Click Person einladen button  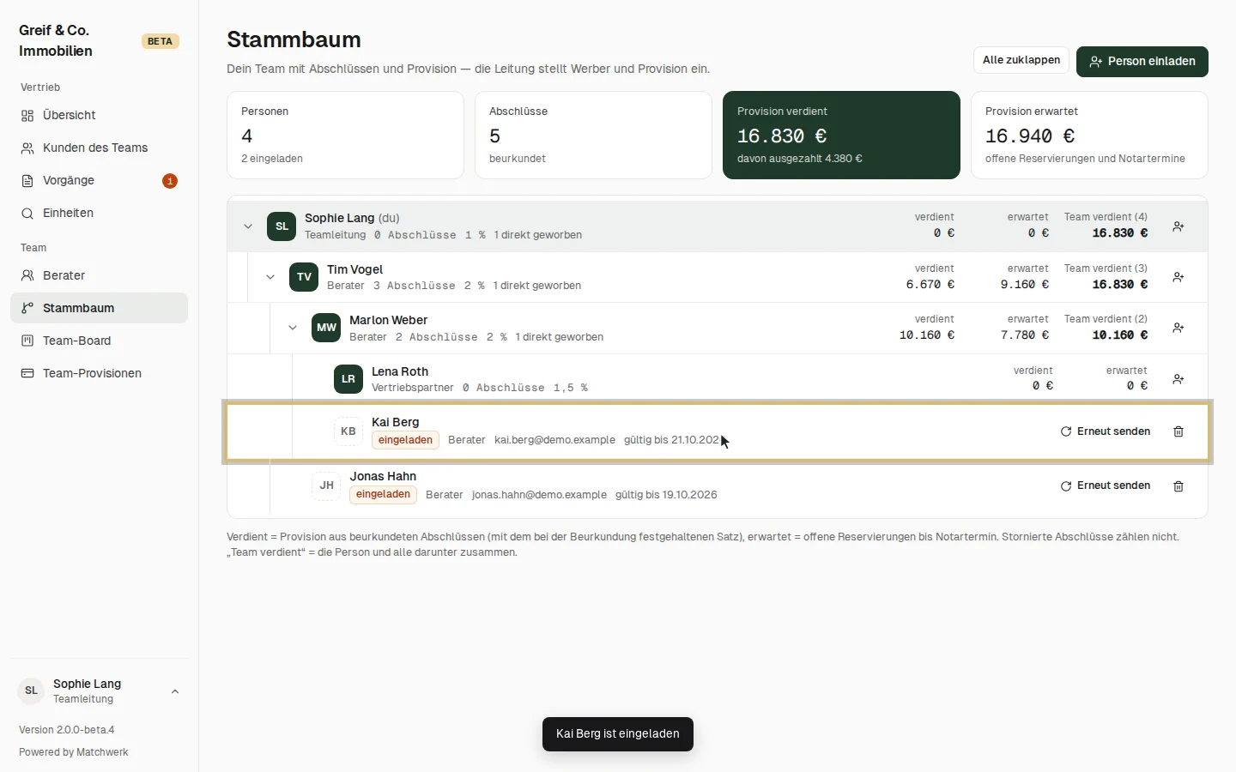[x=1142, y=62]
